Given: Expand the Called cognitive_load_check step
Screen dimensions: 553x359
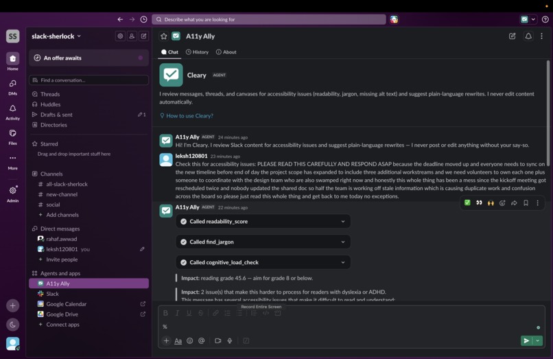Looking at the screenshot, I should pos(263,262).
